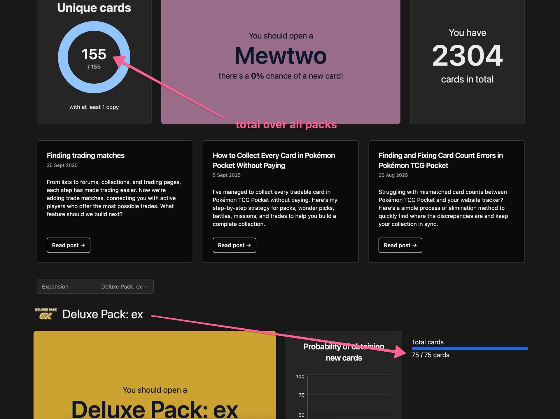Read post on fixing card count errors
The image size is (560, 419).
pyautogui.click(x=400, y=245)
